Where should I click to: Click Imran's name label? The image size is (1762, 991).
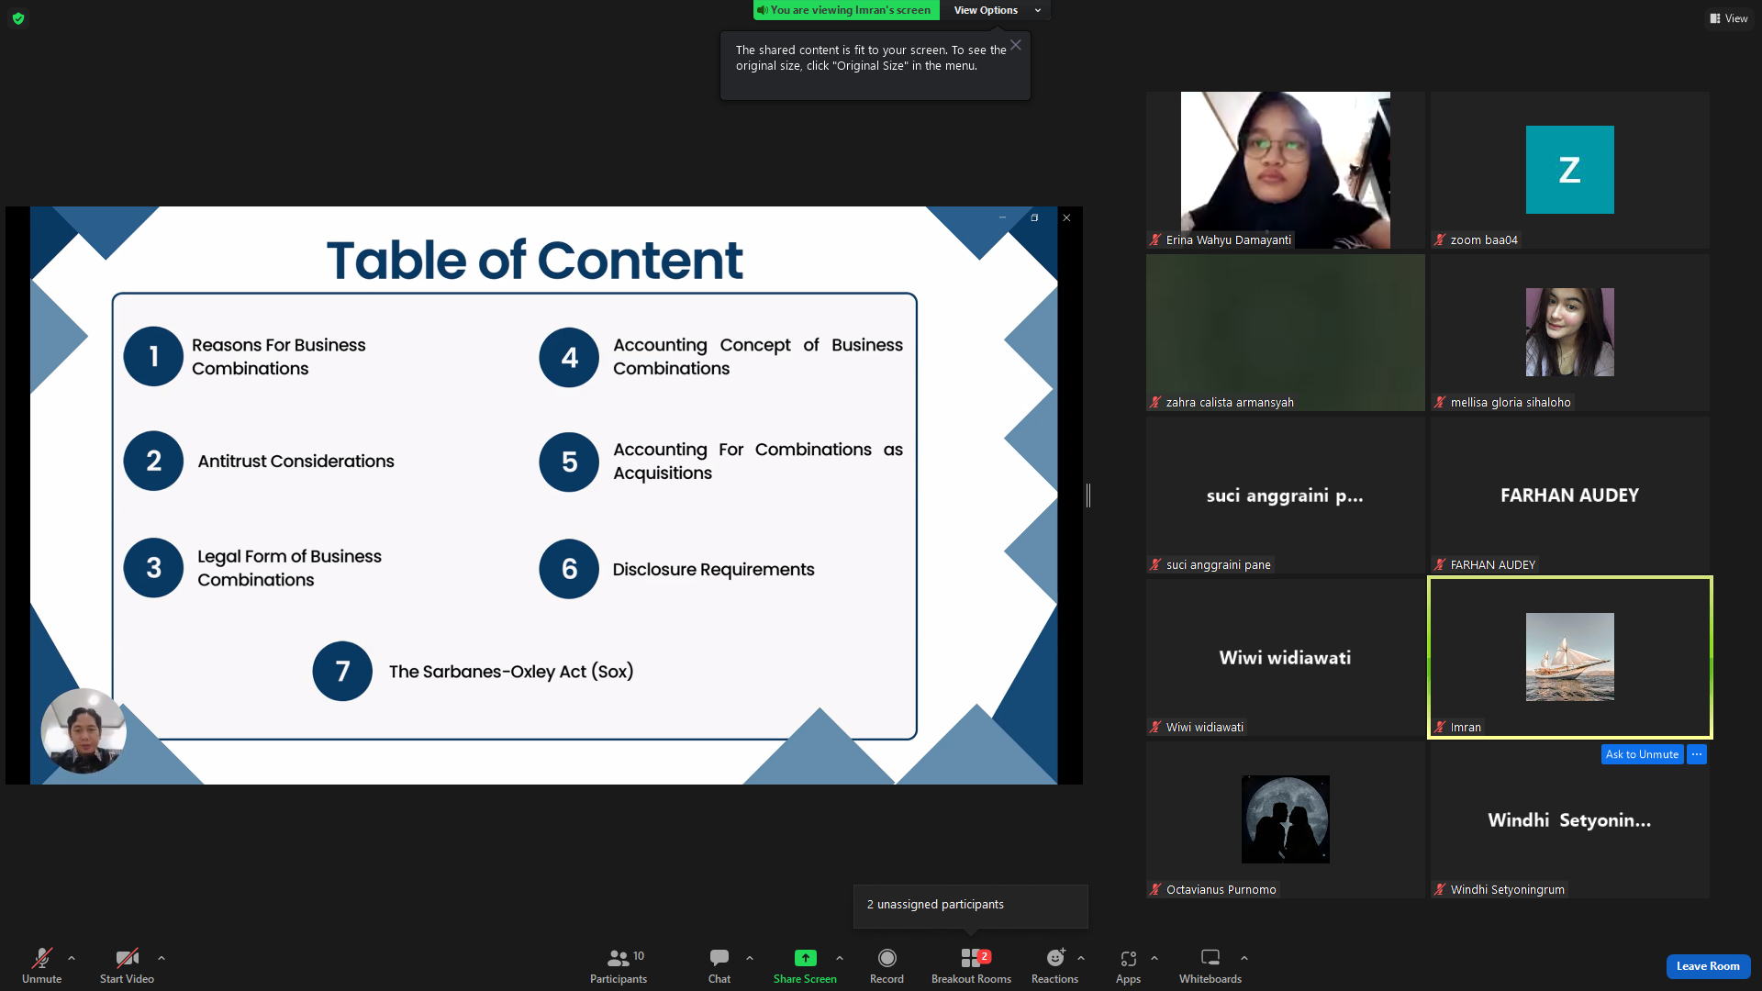click(x=1466, y=728)
